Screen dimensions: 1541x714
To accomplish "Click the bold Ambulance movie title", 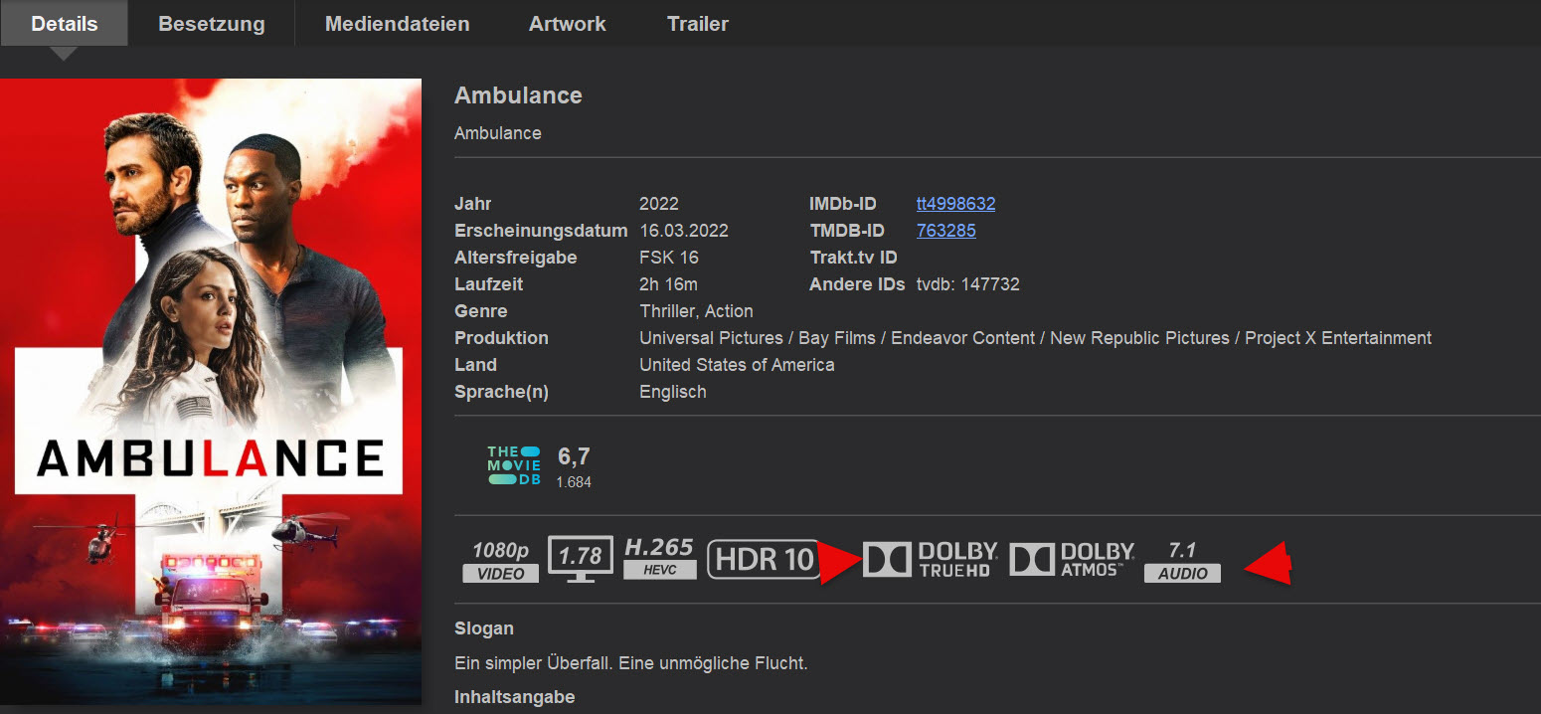I will [518, 95].
